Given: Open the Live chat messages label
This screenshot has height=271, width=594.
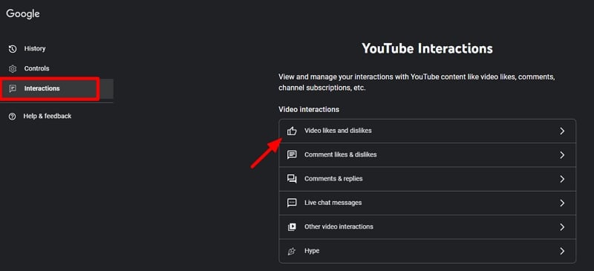Looking at the screenshot, I should click(333, 203).
